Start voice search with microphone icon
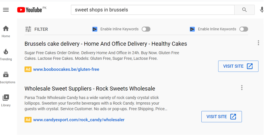Image resolution: width=264 pixels, height=135 pixels. tap(262, 10)
